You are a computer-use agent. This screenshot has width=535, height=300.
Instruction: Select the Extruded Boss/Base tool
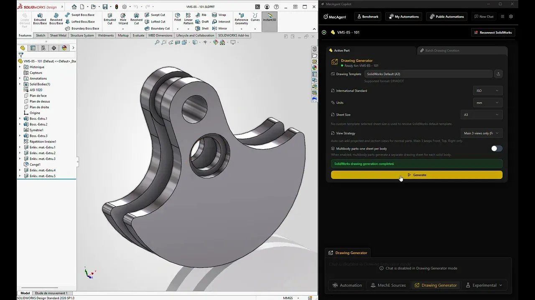coord(40,19)
